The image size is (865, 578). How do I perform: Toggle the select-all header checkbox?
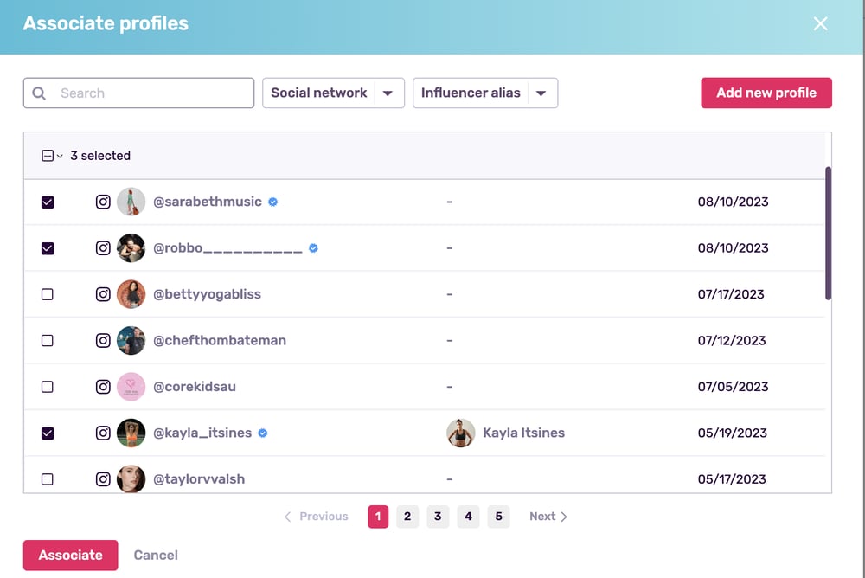point(48,156)
